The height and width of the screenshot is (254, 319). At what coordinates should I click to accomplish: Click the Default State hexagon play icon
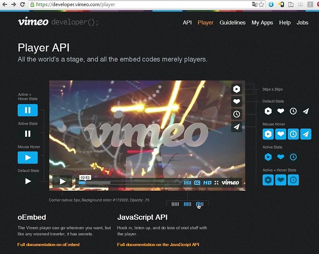[x=268, y=111]
